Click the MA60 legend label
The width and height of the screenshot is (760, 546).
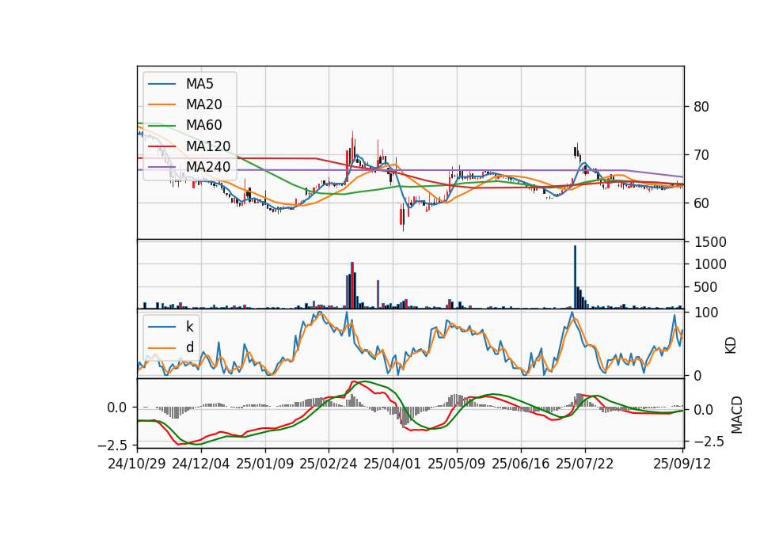point(204,125)
